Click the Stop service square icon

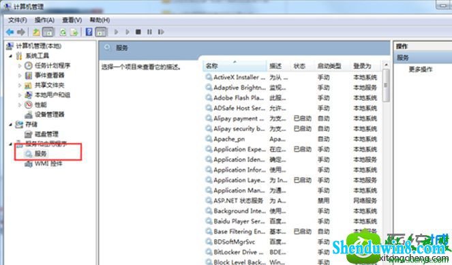tap(138, 32)
